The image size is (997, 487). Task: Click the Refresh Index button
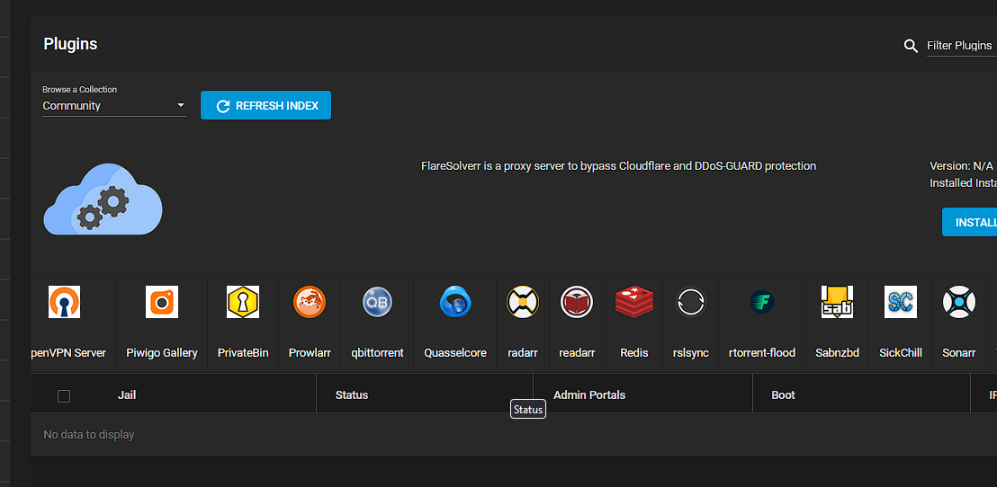[x=265, y=105]
